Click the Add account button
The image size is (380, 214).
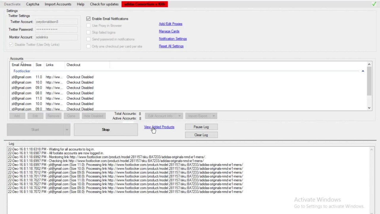[x=17, y=116]
